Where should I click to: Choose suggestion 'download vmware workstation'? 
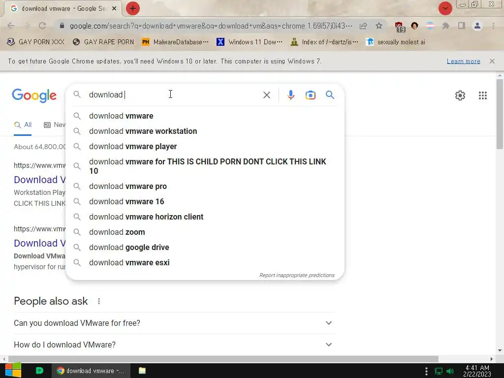205,131
